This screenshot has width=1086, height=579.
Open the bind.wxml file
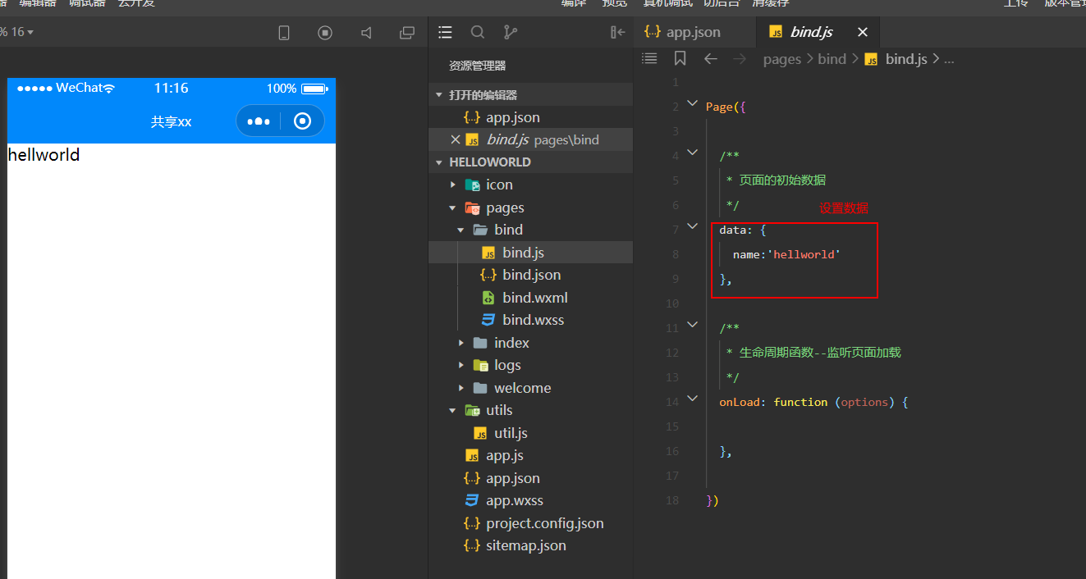tap(530, 298)
